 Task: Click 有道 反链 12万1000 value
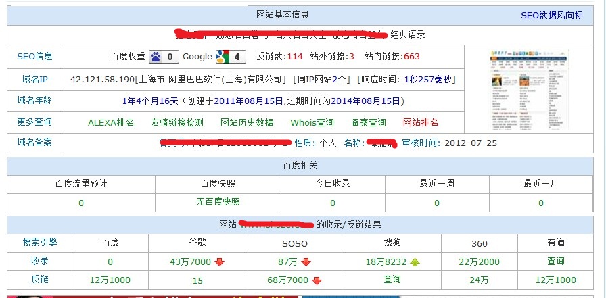556,280
